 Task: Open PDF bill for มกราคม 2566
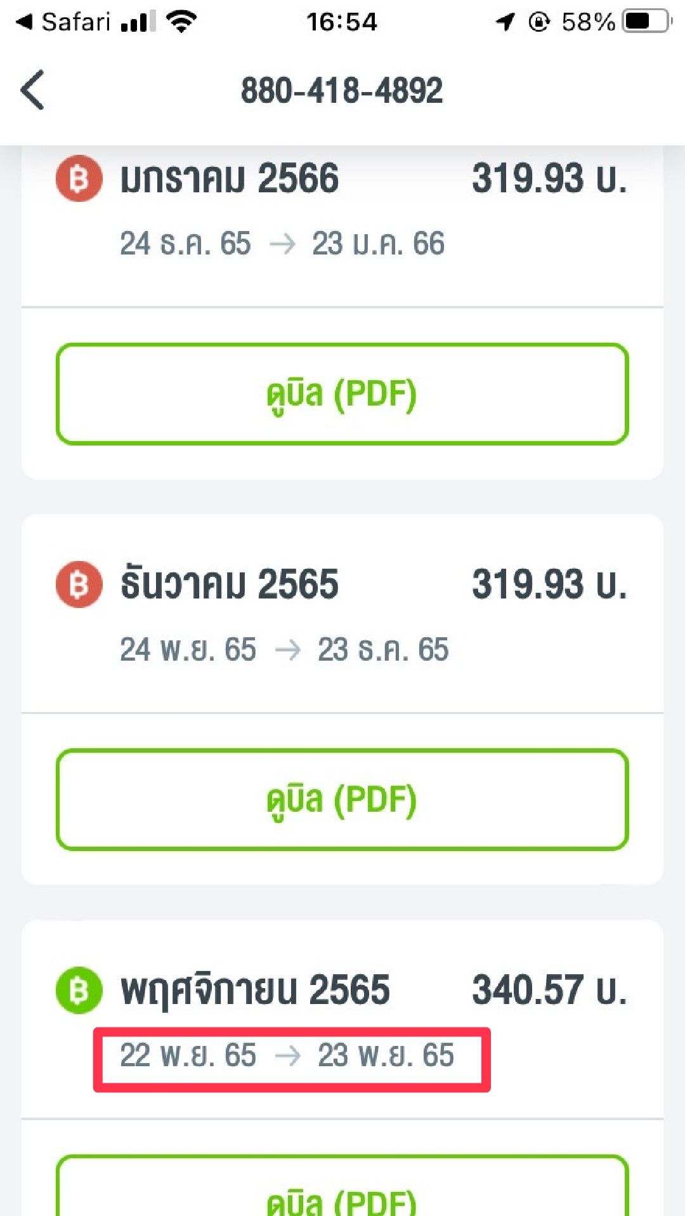pyautogui.click(x=342, y=393)
